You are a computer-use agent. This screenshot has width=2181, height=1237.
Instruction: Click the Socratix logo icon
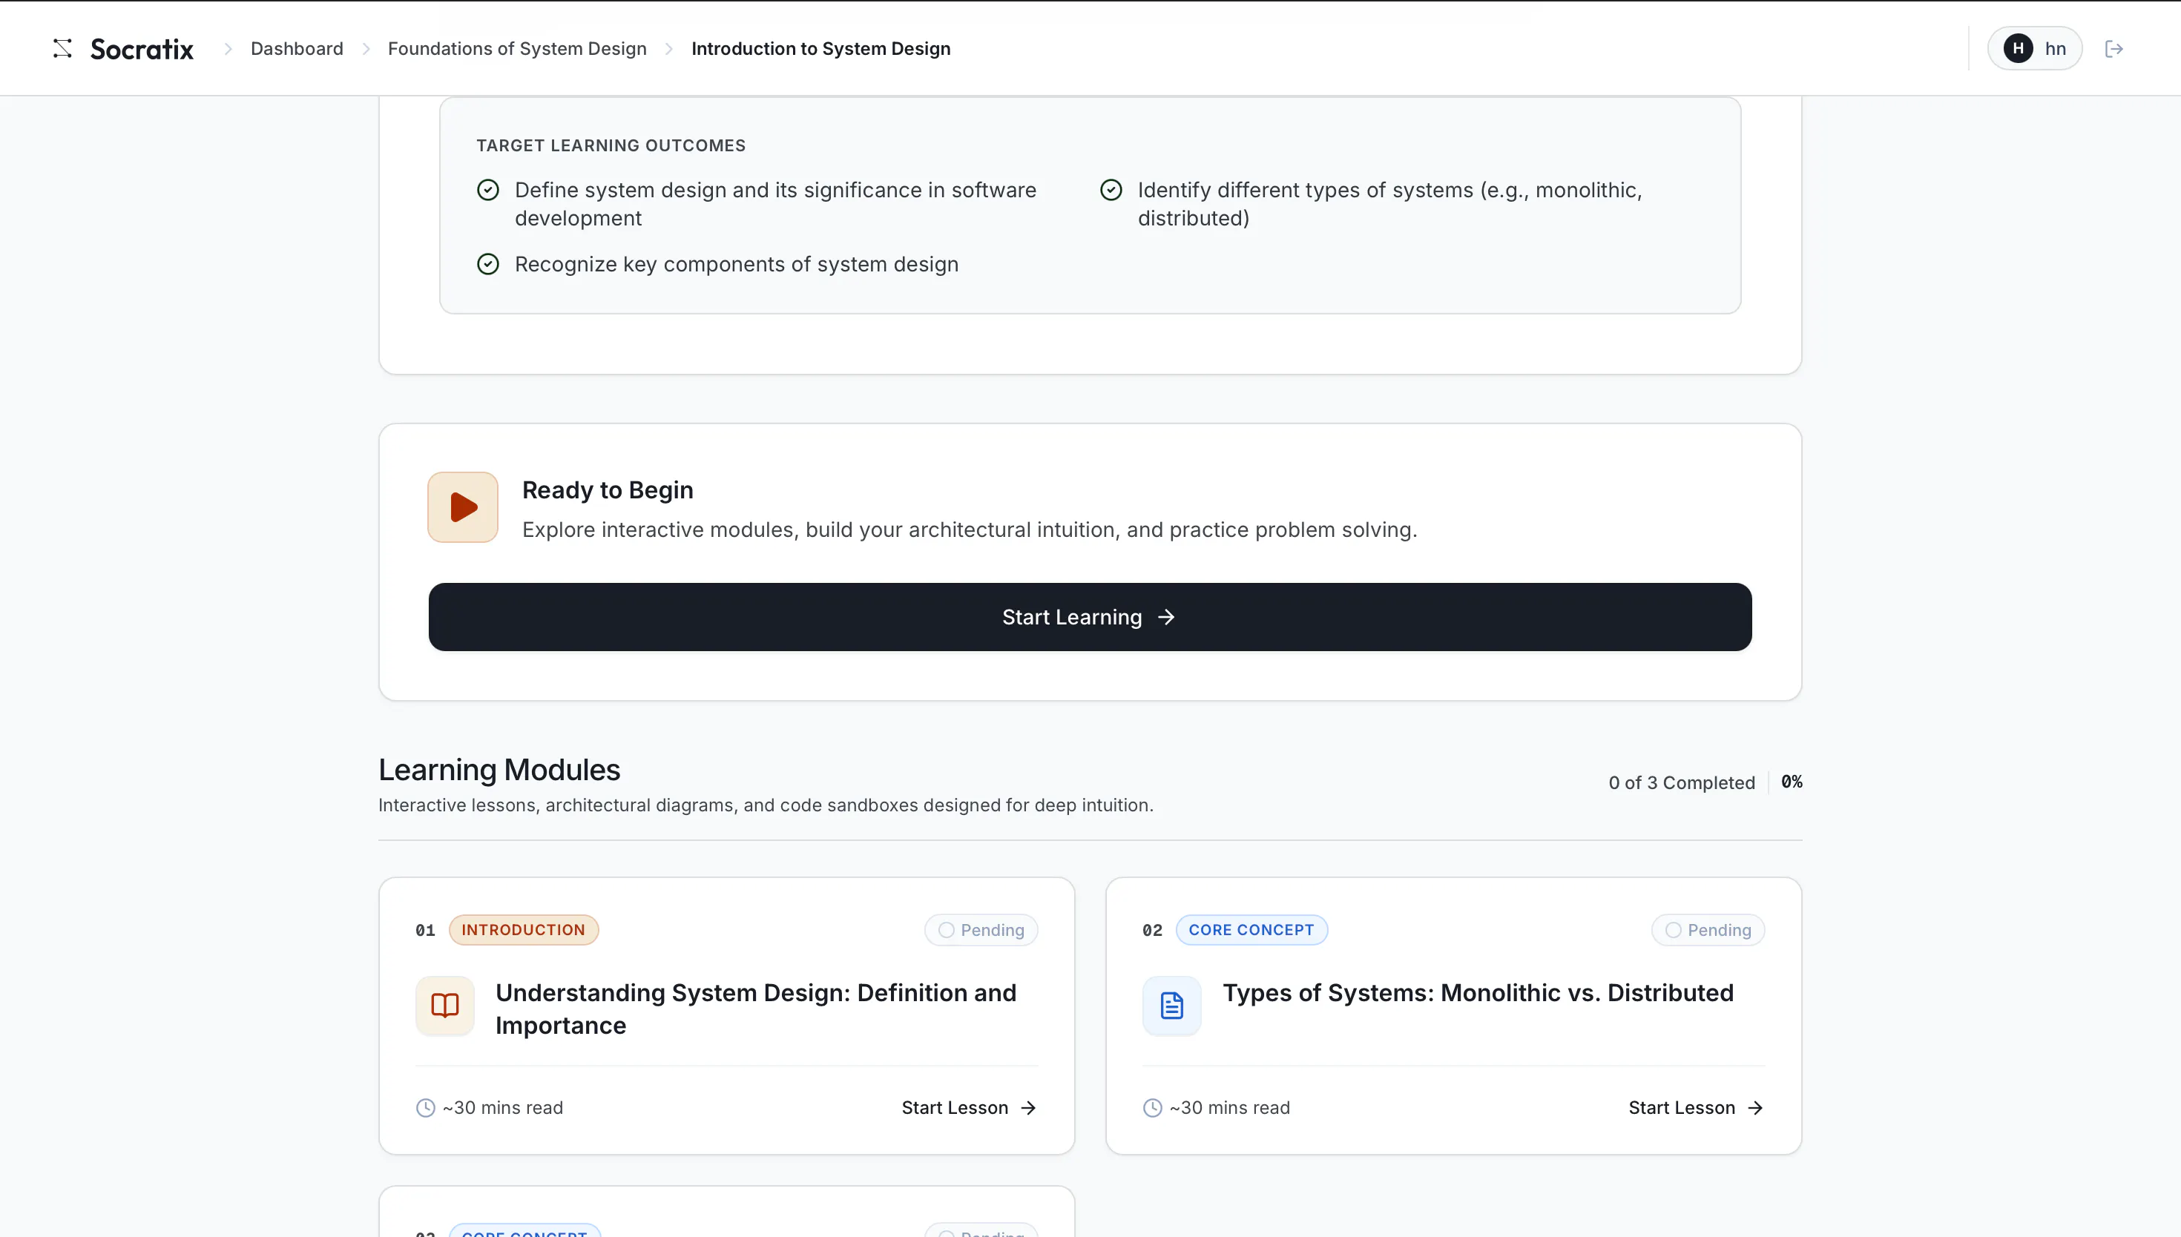[x=62, y=48]
